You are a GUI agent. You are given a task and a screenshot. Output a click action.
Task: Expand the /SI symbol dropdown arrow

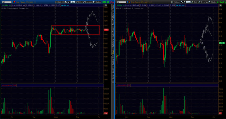pos(127,2)
